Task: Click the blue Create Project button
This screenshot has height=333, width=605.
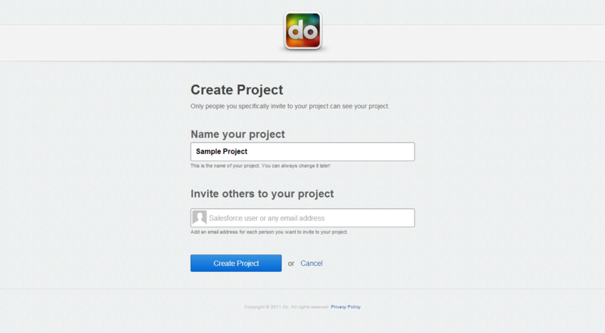Action: pos(236,264)
